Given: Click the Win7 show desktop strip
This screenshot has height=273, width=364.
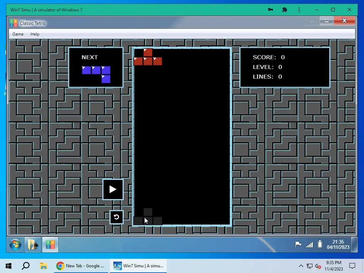Looking at the screenshot, I should coord(354,245).
